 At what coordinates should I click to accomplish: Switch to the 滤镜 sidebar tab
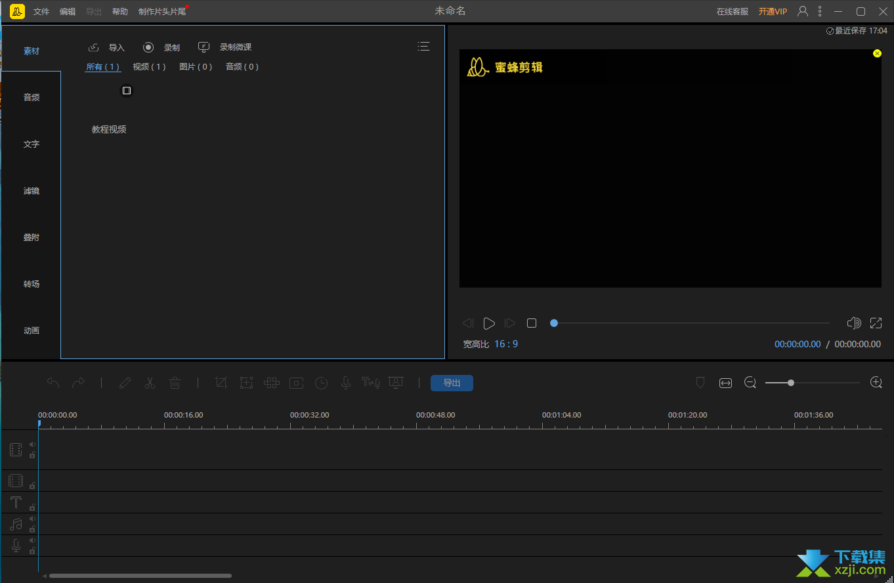(x=32, y=190)
